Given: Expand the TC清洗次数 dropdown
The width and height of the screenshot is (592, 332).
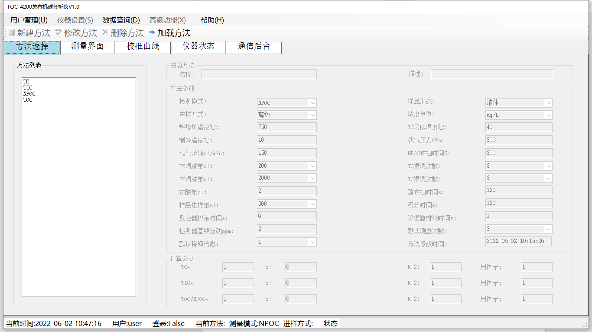Looking at the screenshot, I should click(x=548, y=166).
